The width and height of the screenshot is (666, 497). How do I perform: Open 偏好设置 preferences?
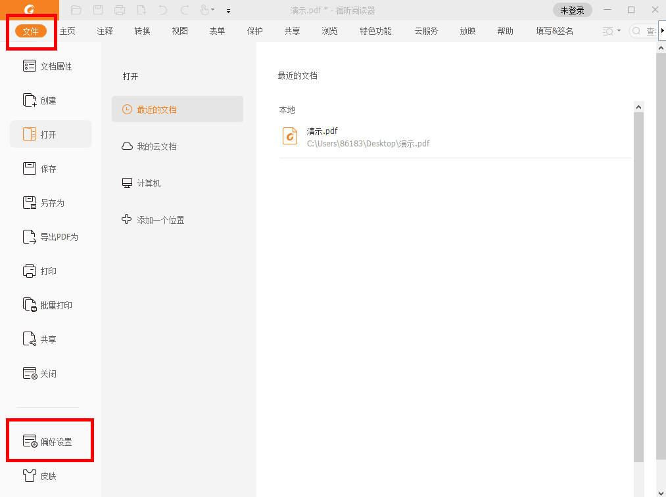(x=50, y=440)
